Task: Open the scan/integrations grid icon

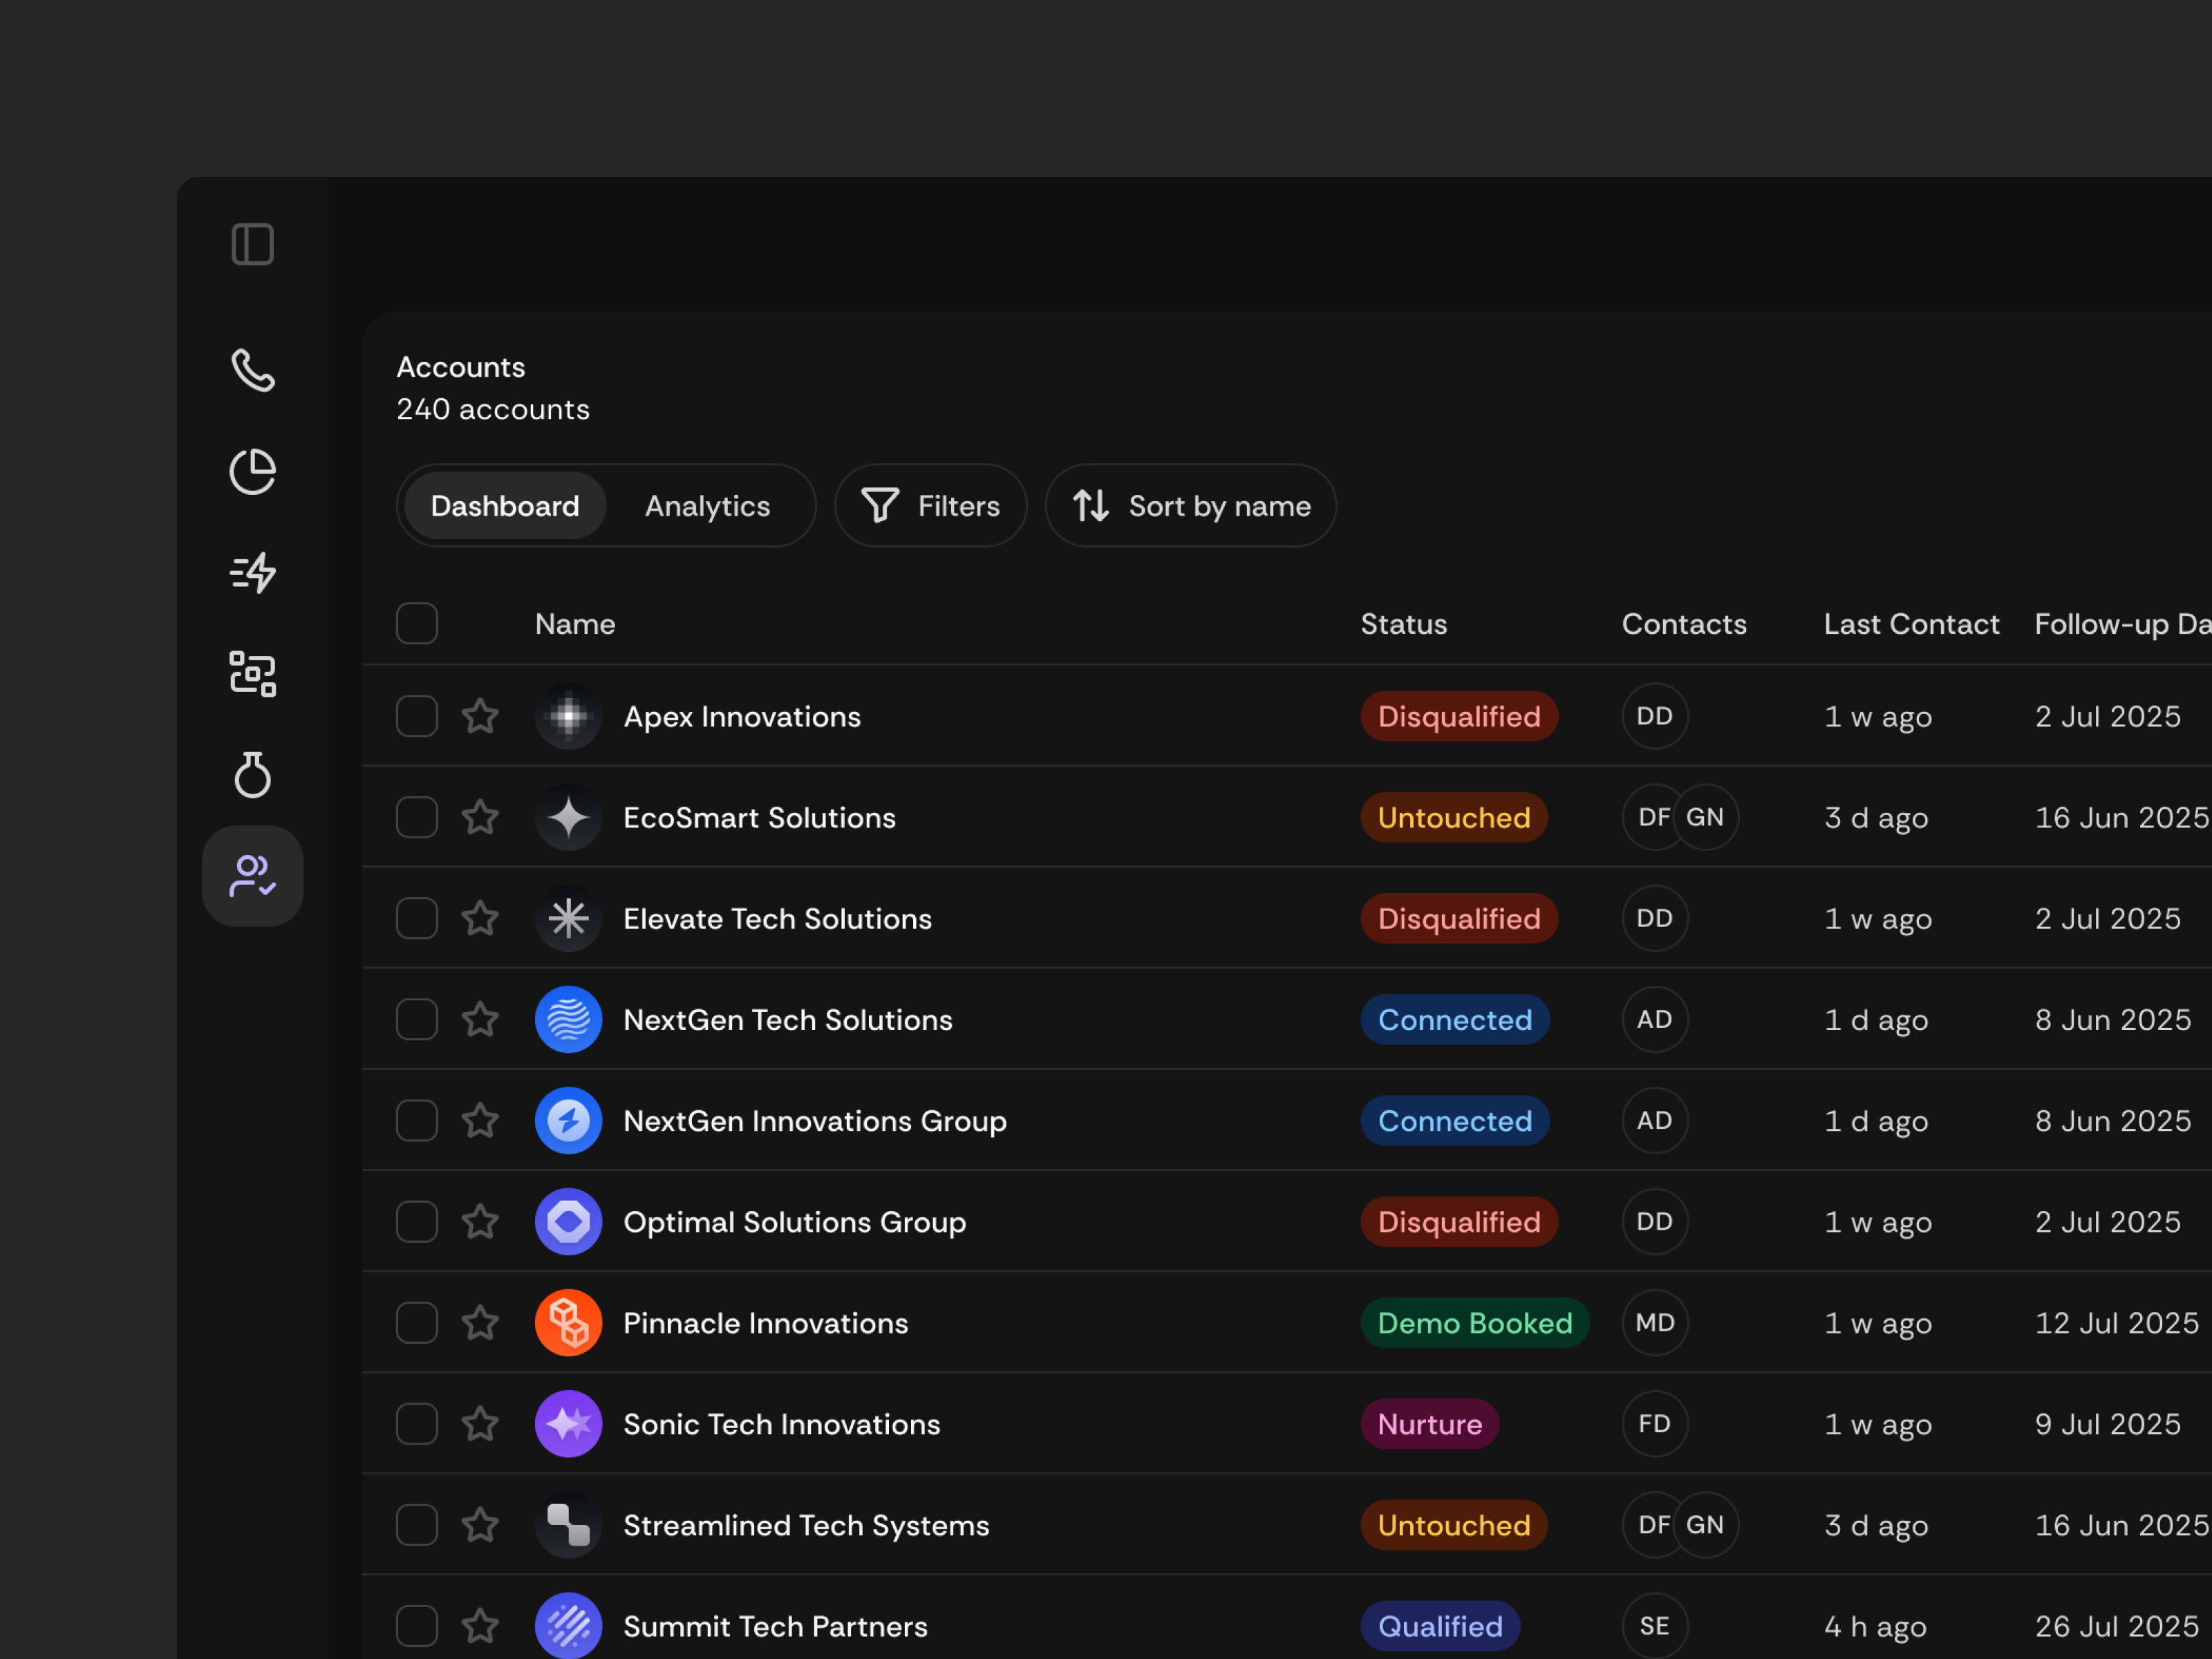Action: pos(252,673)
